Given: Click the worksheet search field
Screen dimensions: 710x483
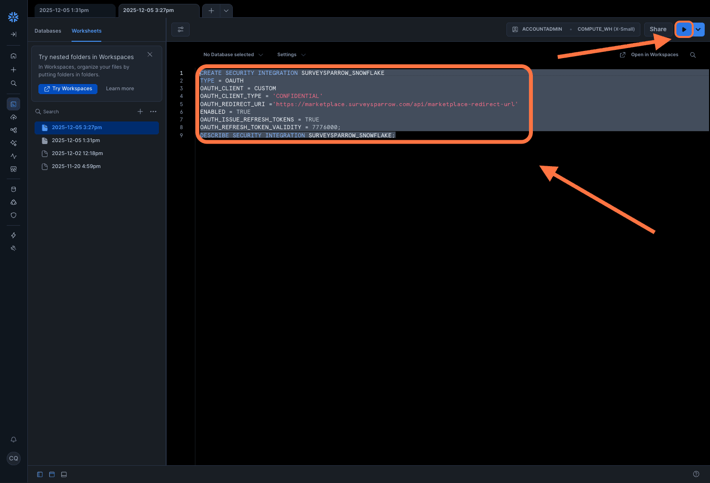Looking at the screenshot, I should 82,111.
